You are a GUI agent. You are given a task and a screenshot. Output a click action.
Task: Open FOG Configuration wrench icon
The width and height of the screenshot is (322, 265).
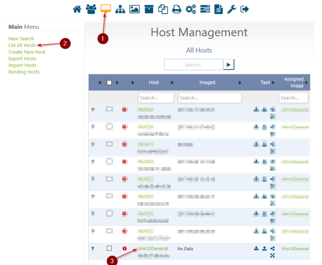[x=231, y=9]
